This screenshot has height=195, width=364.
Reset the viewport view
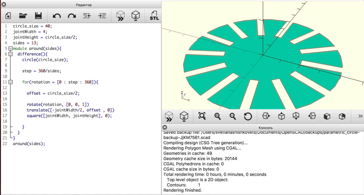click(x=248, y=116)
